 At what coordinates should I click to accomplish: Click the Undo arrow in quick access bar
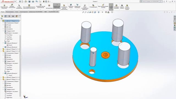coord(37,1)
